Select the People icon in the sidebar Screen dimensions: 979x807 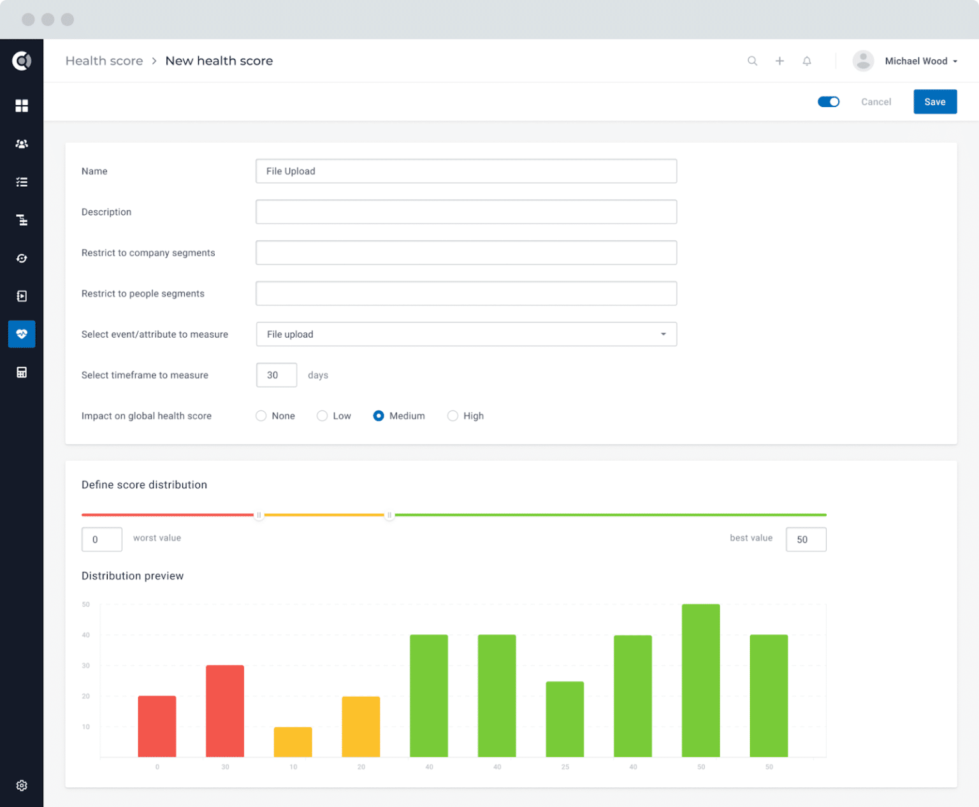(22, 143)
